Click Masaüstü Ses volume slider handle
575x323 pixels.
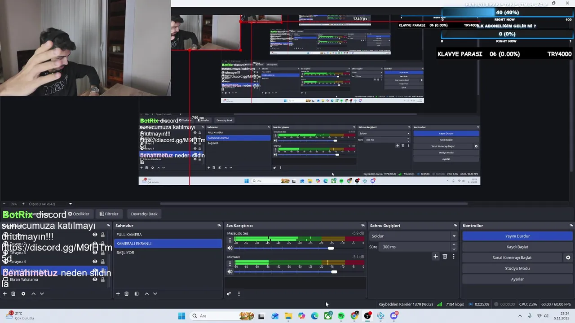click(331, 248)
